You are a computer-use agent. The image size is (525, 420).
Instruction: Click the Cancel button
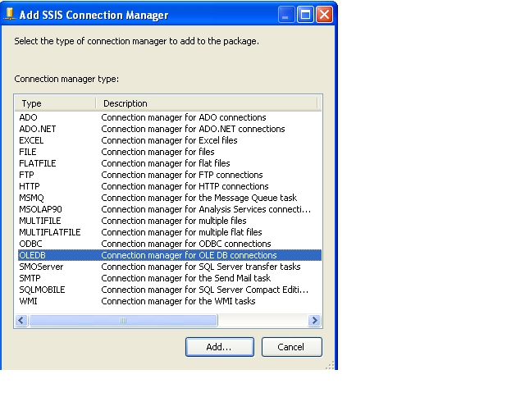coord(292,347)
